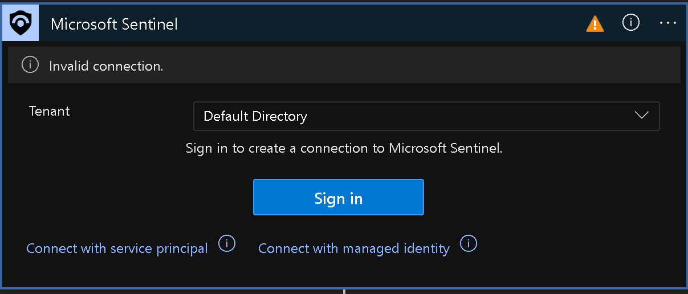Click the Tenant field label

point(50,111)
